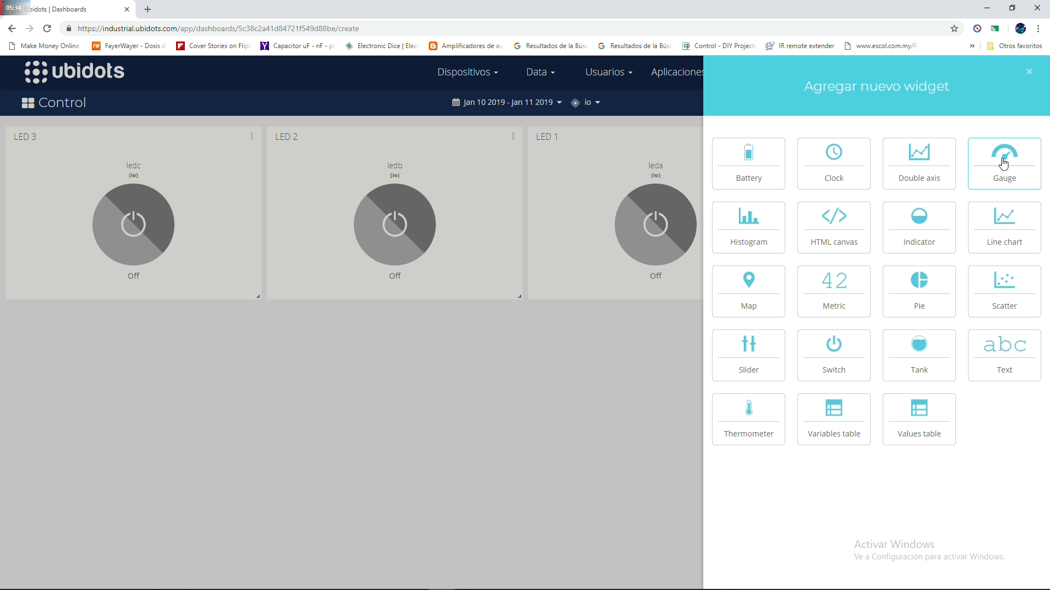Select the Thermometer widget
This screenshot has width=1050, height=590.
[x=749, y=418]
